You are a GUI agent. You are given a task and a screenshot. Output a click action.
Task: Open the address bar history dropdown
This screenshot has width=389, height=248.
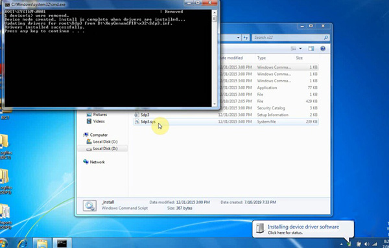point(238,38)
